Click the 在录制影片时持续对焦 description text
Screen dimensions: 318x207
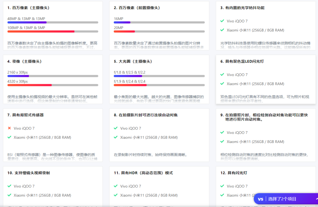150,155
